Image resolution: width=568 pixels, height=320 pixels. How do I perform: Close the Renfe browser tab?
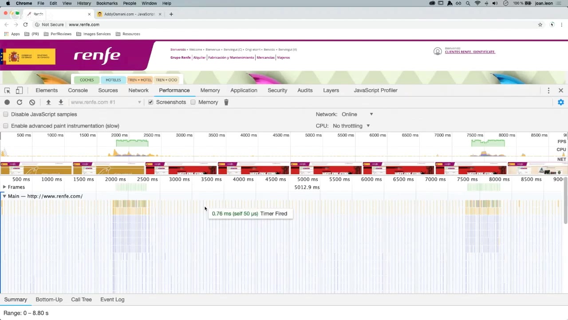[x=89, y=14]
